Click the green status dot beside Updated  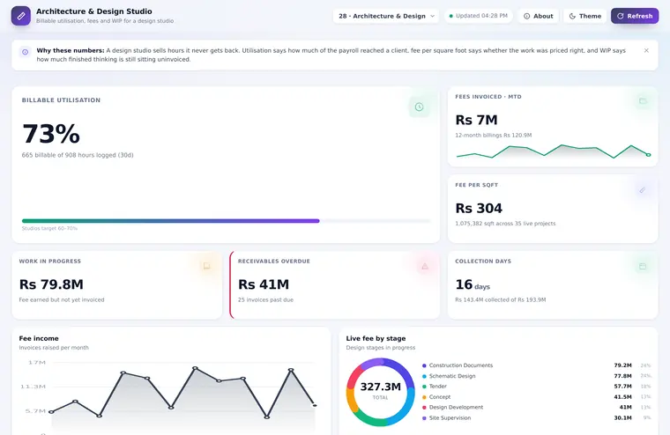tap(450, 16)
